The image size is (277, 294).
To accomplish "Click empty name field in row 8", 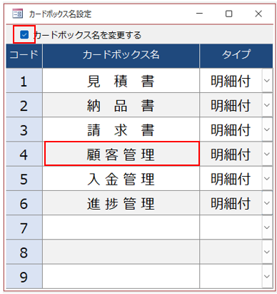I will pyautogui.click(x=121, y=252).
